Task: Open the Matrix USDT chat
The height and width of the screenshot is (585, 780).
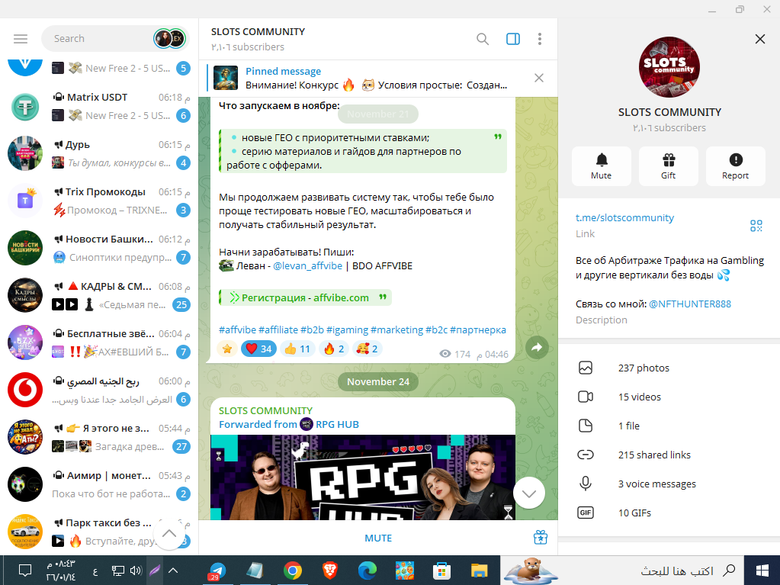Action: [99, 107]
